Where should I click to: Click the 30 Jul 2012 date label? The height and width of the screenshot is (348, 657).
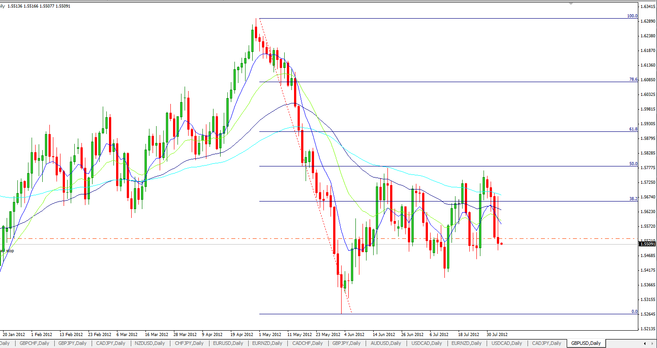click(497, 334)
